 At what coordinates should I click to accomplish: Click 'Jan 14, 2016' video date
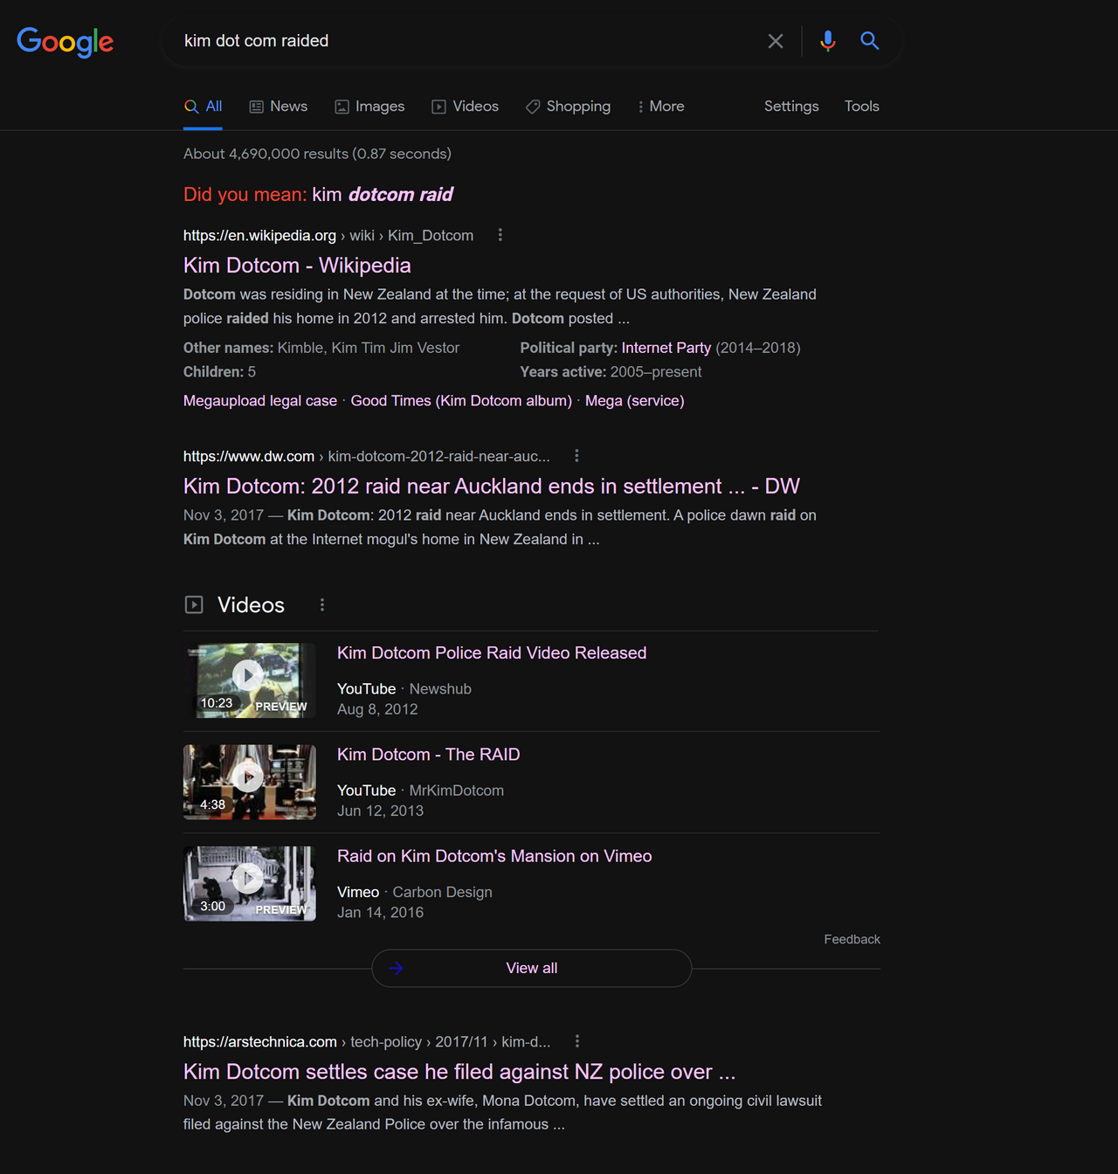click(x=380, y=912)
